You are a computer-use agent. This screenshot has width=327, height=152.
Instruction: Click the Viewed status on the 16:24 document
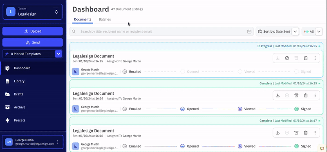point(246,109)
